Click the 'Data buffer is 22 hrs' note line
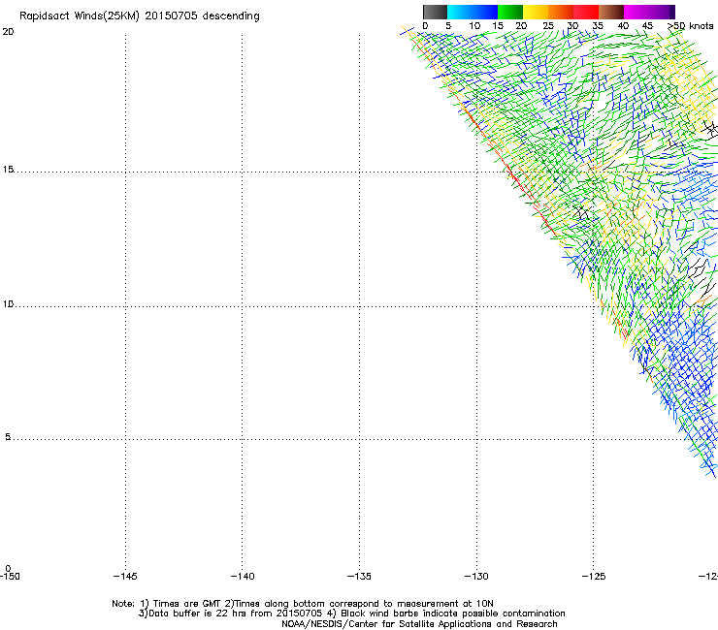 click(x=351, y=614)
